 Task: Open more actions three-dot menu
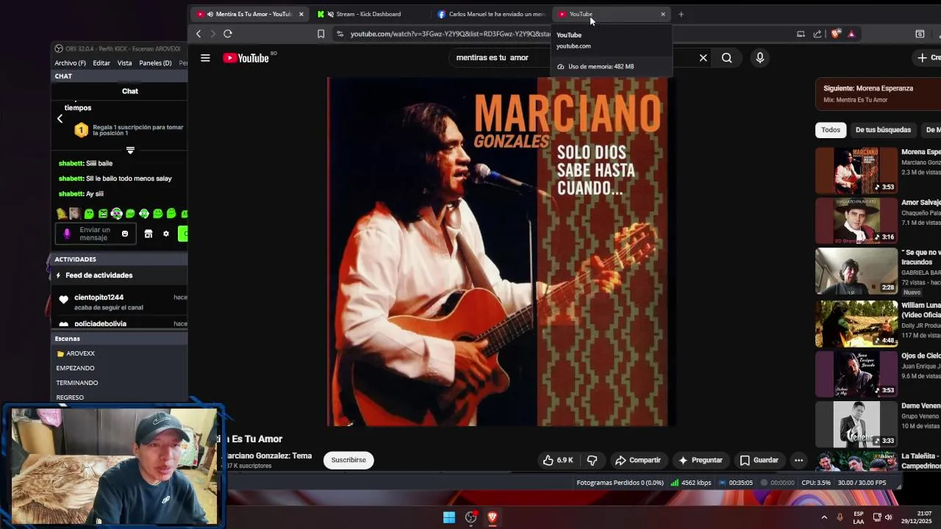[x=798, y=460]
